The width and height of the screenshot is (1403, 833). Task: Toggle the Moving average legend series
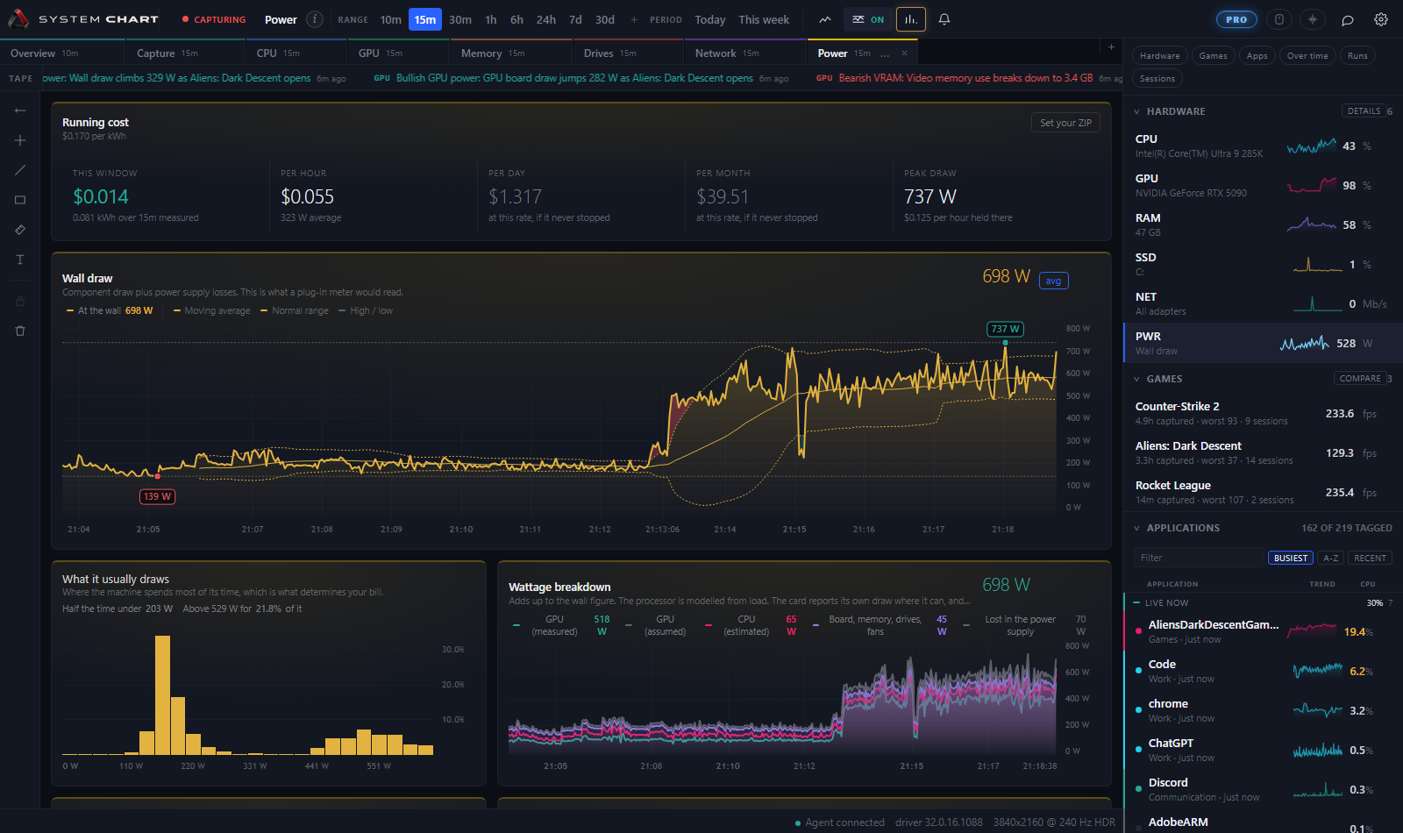211,310
